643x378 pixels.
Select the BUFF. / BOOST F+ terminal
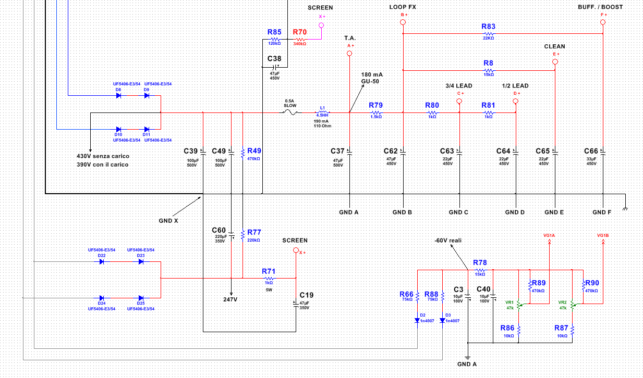603,22
